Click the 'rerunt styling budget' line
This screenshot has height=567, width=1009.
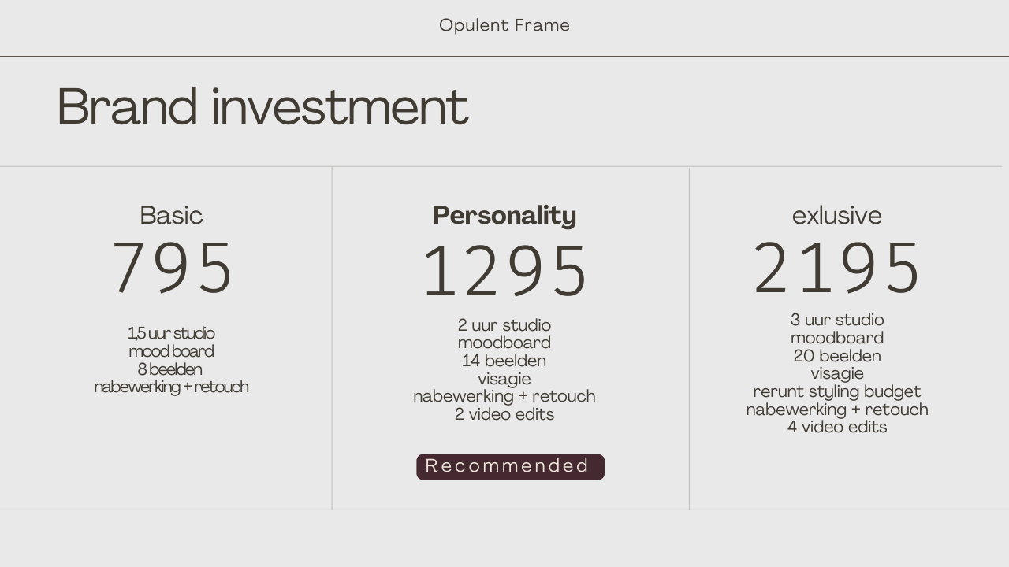(x=837, y=391)
